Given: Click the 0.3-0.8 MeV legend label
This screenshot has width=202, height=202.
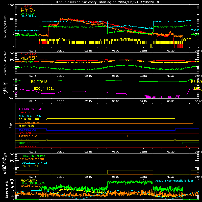Looking at the screenshot, I should [x=29, y=57].
